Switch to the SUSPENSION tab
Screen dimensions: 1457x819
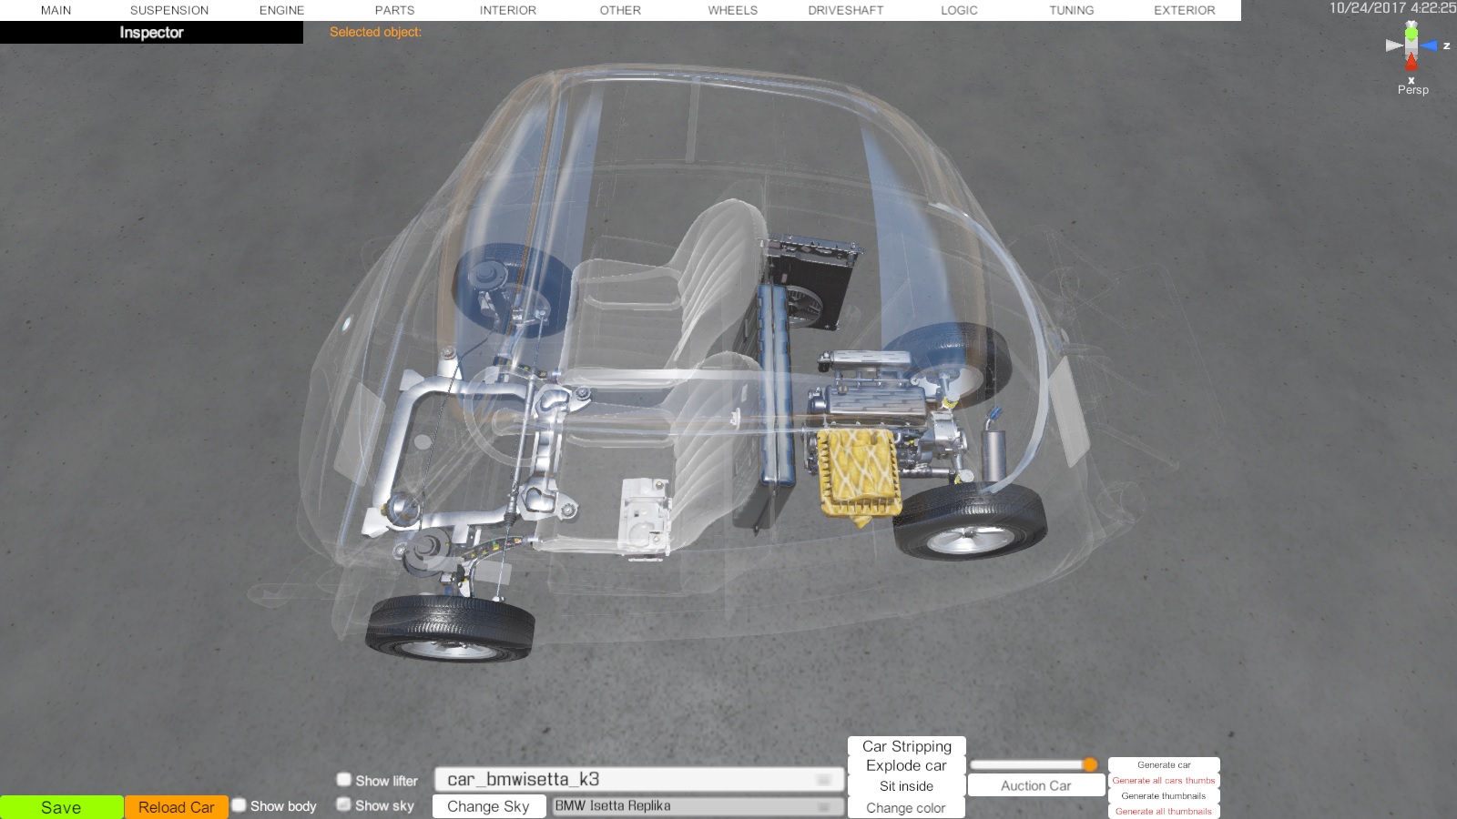(x=169, y=10)
